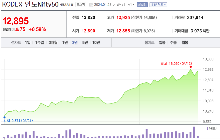The image size is (220, 140).
Task: Click the 하한가 8,975 text
Action: pyautogui.click(x=143, y=31)
